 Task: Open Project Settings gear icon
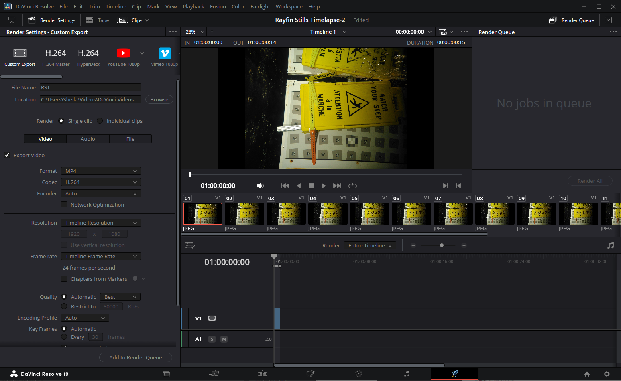point(607,374)
